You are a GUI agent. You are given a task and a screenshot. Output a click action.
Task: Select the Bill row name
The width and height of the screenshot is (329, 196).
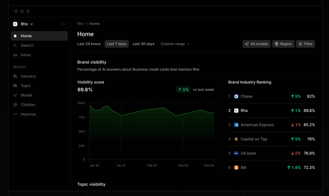[244, 167]
